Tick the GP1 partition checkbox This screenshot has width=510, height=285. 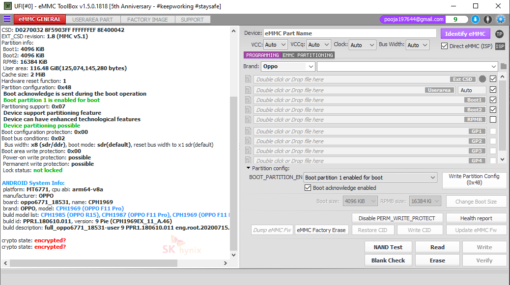tap(493, 131)
